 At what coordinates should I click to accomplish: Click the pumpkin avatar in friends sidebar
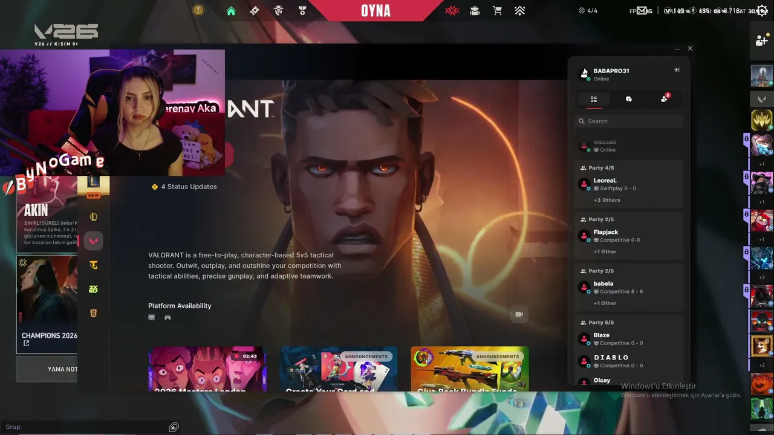[x=762, y=384]
